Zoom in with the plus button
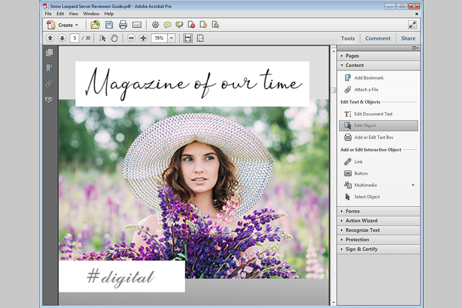The width and height of the screenshot is (462, 308). point(143,38)
